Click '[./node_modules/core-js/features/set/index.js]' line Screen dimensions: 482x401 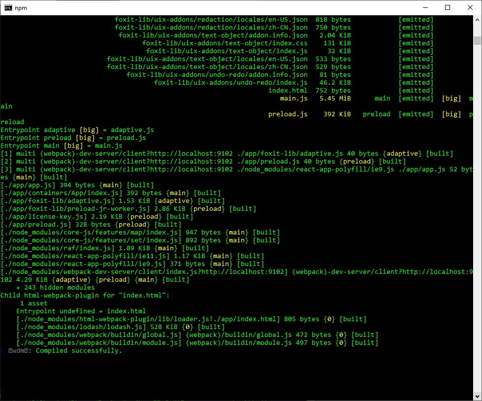(140, 240)
